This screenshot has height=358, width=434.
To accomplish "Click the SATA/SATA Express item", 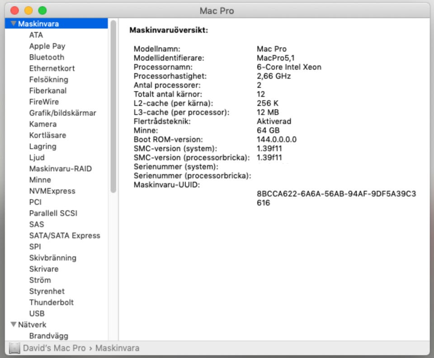I will (65, 235).
